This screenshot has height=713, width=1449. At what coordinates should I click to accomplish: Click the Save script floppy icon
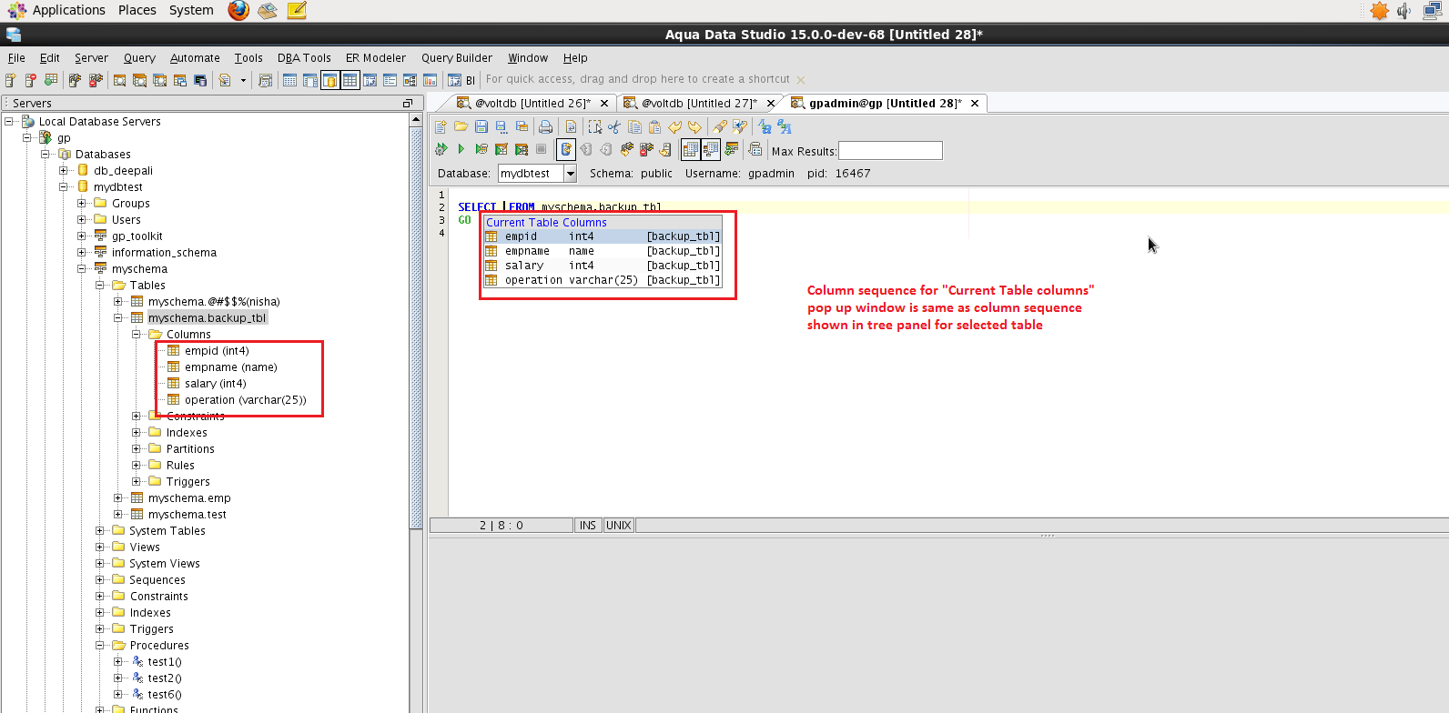tap(481, 127)
